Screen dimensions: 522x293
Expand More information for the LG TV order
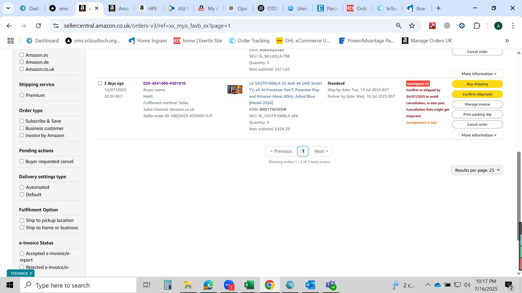(x=477, y=135)
